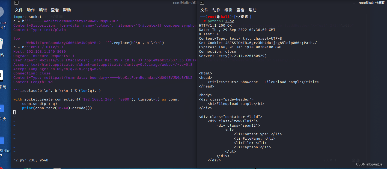Click the 'with socket.create_connection' line
Viewport: 387px width, 169px height.
point(96,99)
